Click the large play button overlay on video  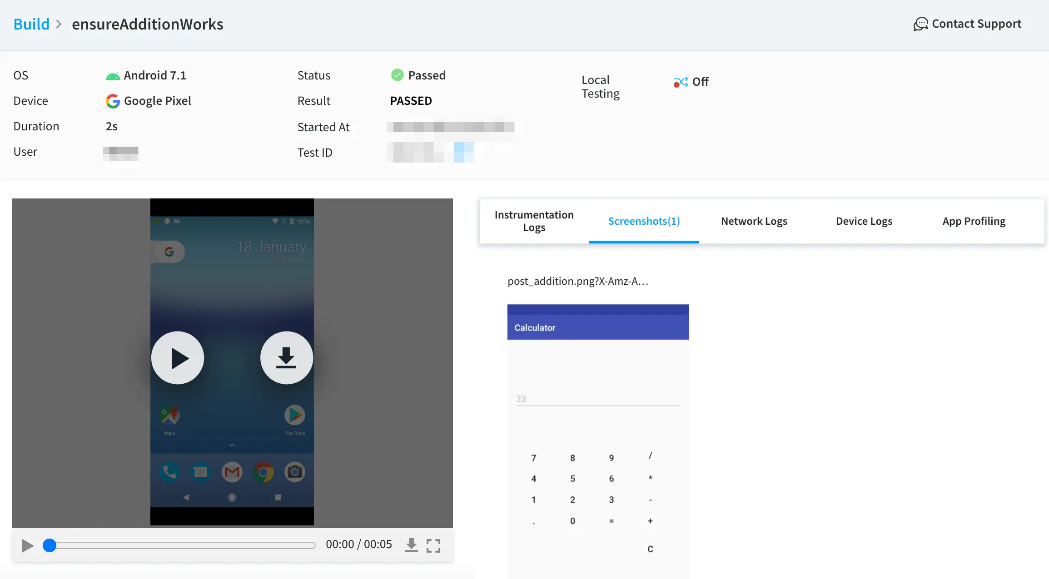pyautogui.click(x=178, y=358)
